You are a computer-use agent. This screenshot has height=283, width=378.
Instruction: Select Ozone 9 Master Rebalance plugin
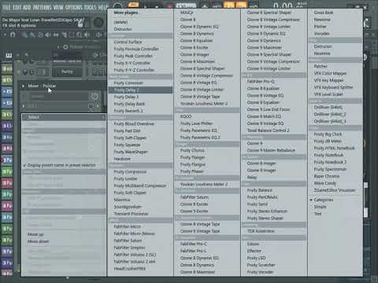tap(271, 150)
